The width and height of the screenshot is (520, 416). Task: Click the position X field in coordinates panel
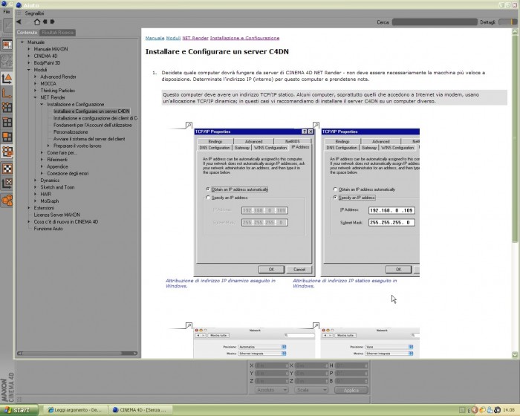click(272, 365)
